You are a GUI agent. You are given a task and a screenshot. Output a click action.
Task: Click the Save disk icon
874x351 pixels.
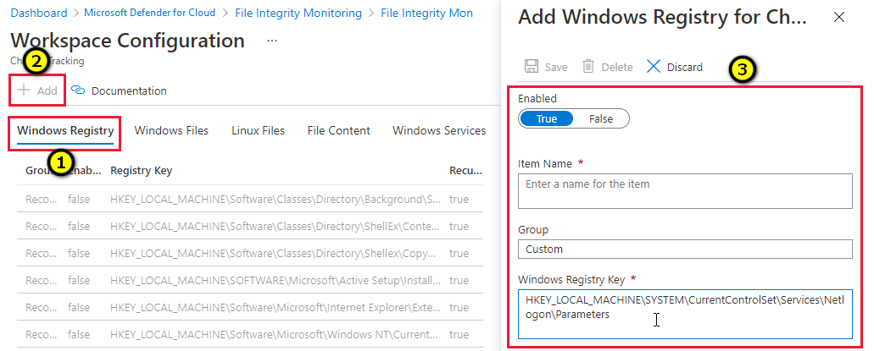(x=532, y=67)
